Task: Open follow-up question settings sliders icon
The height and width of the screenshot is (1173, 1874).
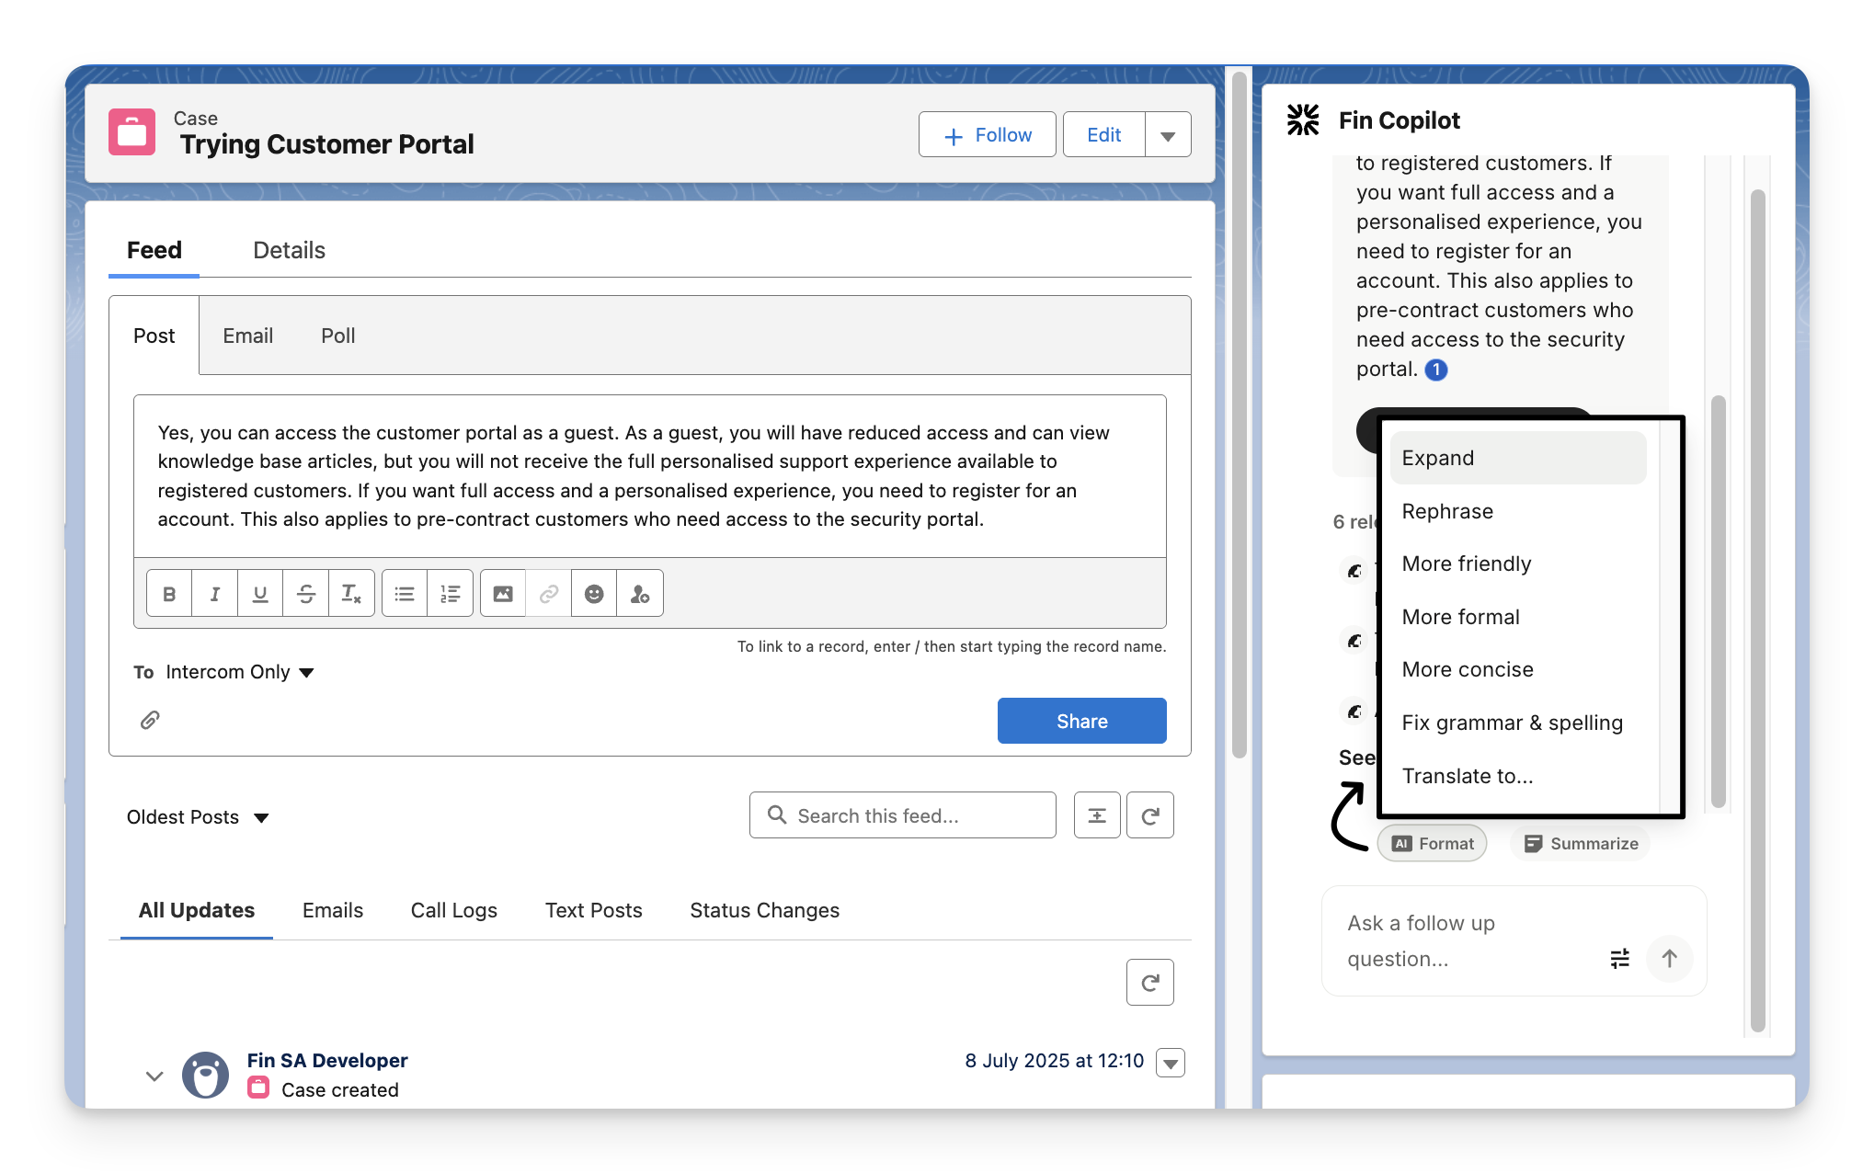Action: pos(1619,959)
